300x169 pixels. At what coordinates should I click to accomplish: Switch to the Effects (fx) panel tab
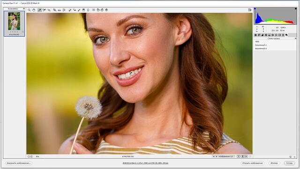click(x=276, y=35)
